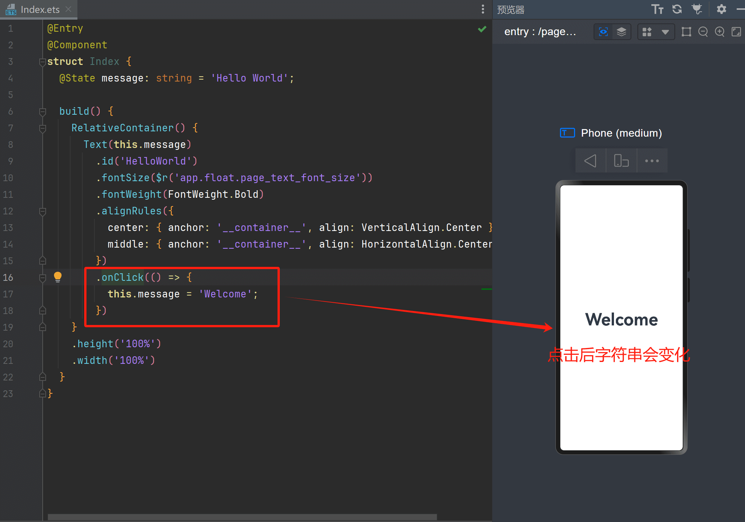Select the Index.ets editor tab
This screenshot has width=745, height=522.
(x=40, y=9)
